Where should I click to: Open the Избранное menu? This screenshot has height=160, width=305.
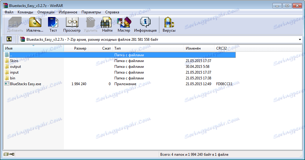click(x=68, y=12)
